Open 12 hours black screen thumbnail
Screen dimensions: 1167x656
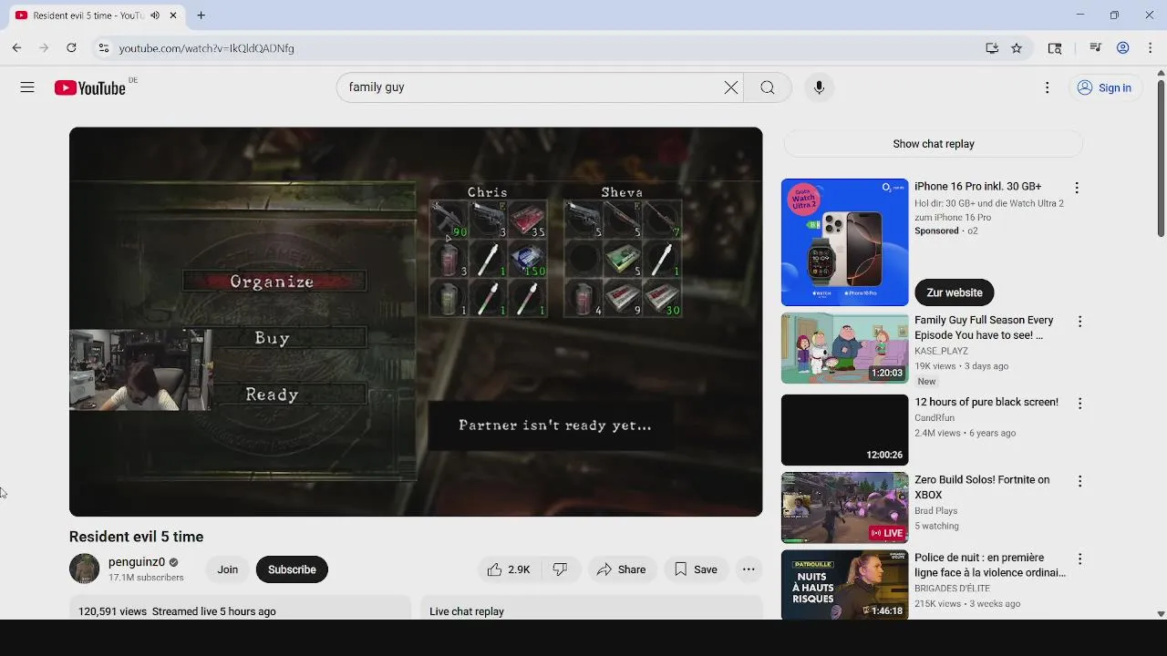pos(844,430)
